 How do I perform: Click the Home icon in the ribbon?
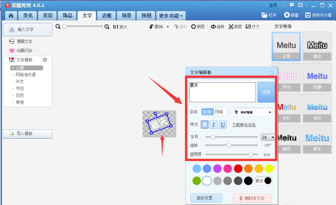[x=11, y=15]
